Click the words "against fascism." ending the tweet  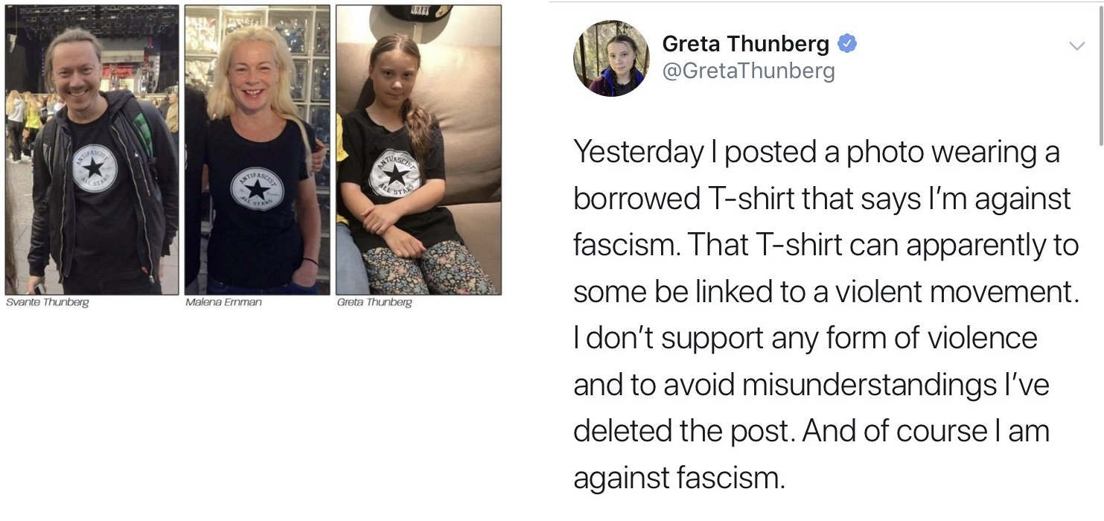(679, 478)
